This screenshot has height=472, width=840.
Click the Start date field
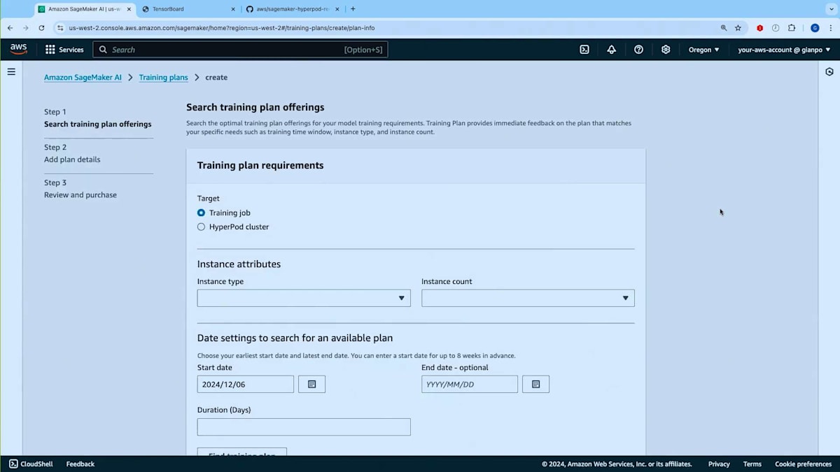tap(246, 384)
